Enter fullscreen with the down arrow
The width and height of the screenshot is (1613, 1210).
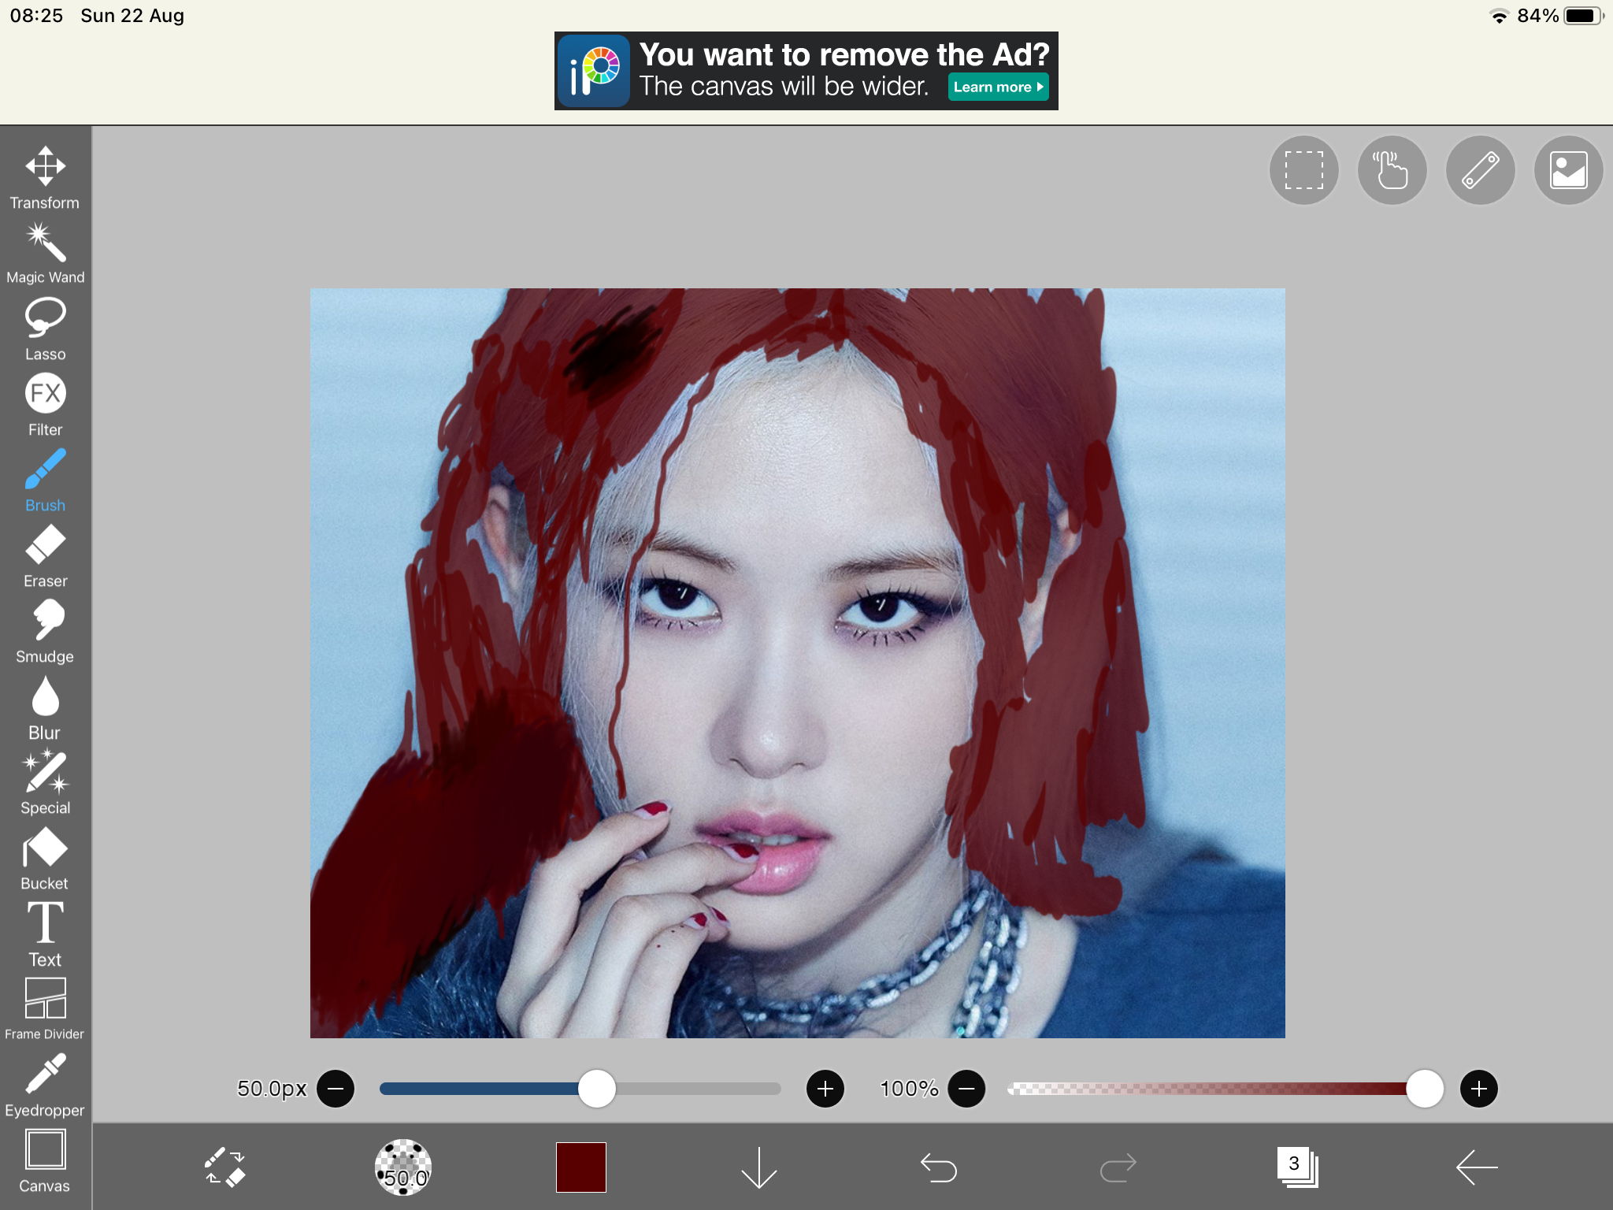[x=758, y=1167]
